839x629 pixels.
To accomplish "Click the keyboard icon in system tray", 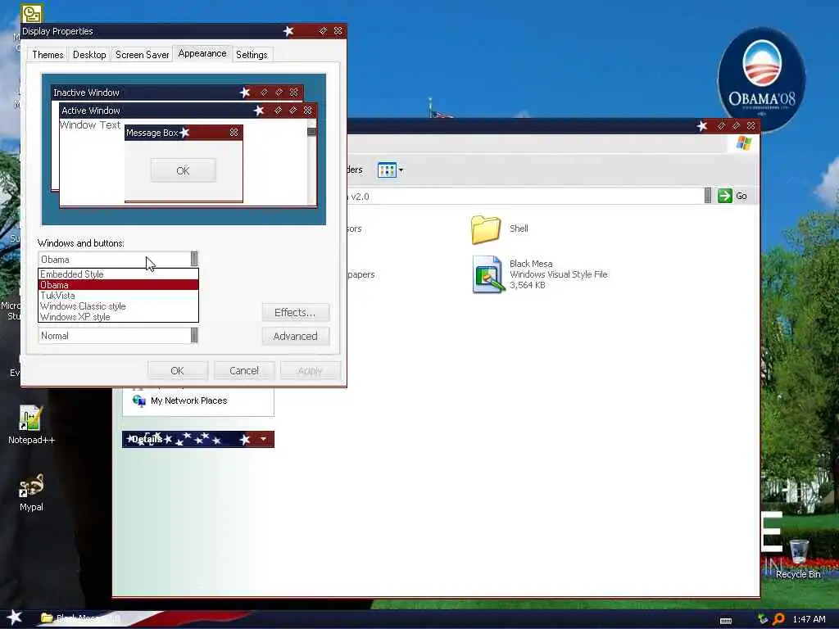I will (x=726, y=621).
